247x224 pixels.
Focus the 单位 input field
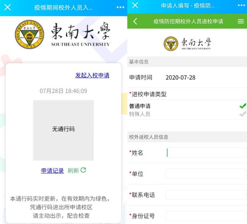(206, 173)
